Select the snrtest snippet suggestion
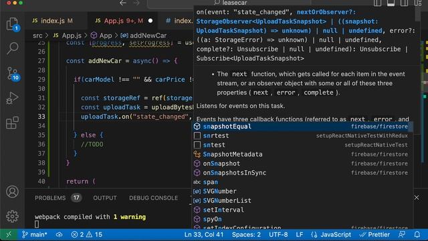Image resolution: width=428 pixels, height=241 pixels. coord(302,136)
